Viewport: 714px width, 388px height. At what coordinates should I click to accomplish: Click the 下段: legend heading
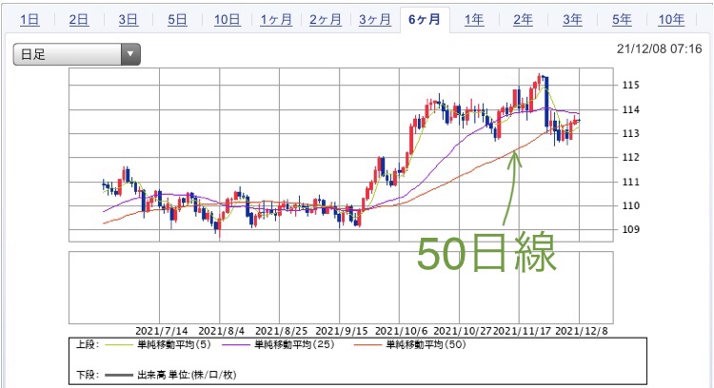(x=87, y=375)
